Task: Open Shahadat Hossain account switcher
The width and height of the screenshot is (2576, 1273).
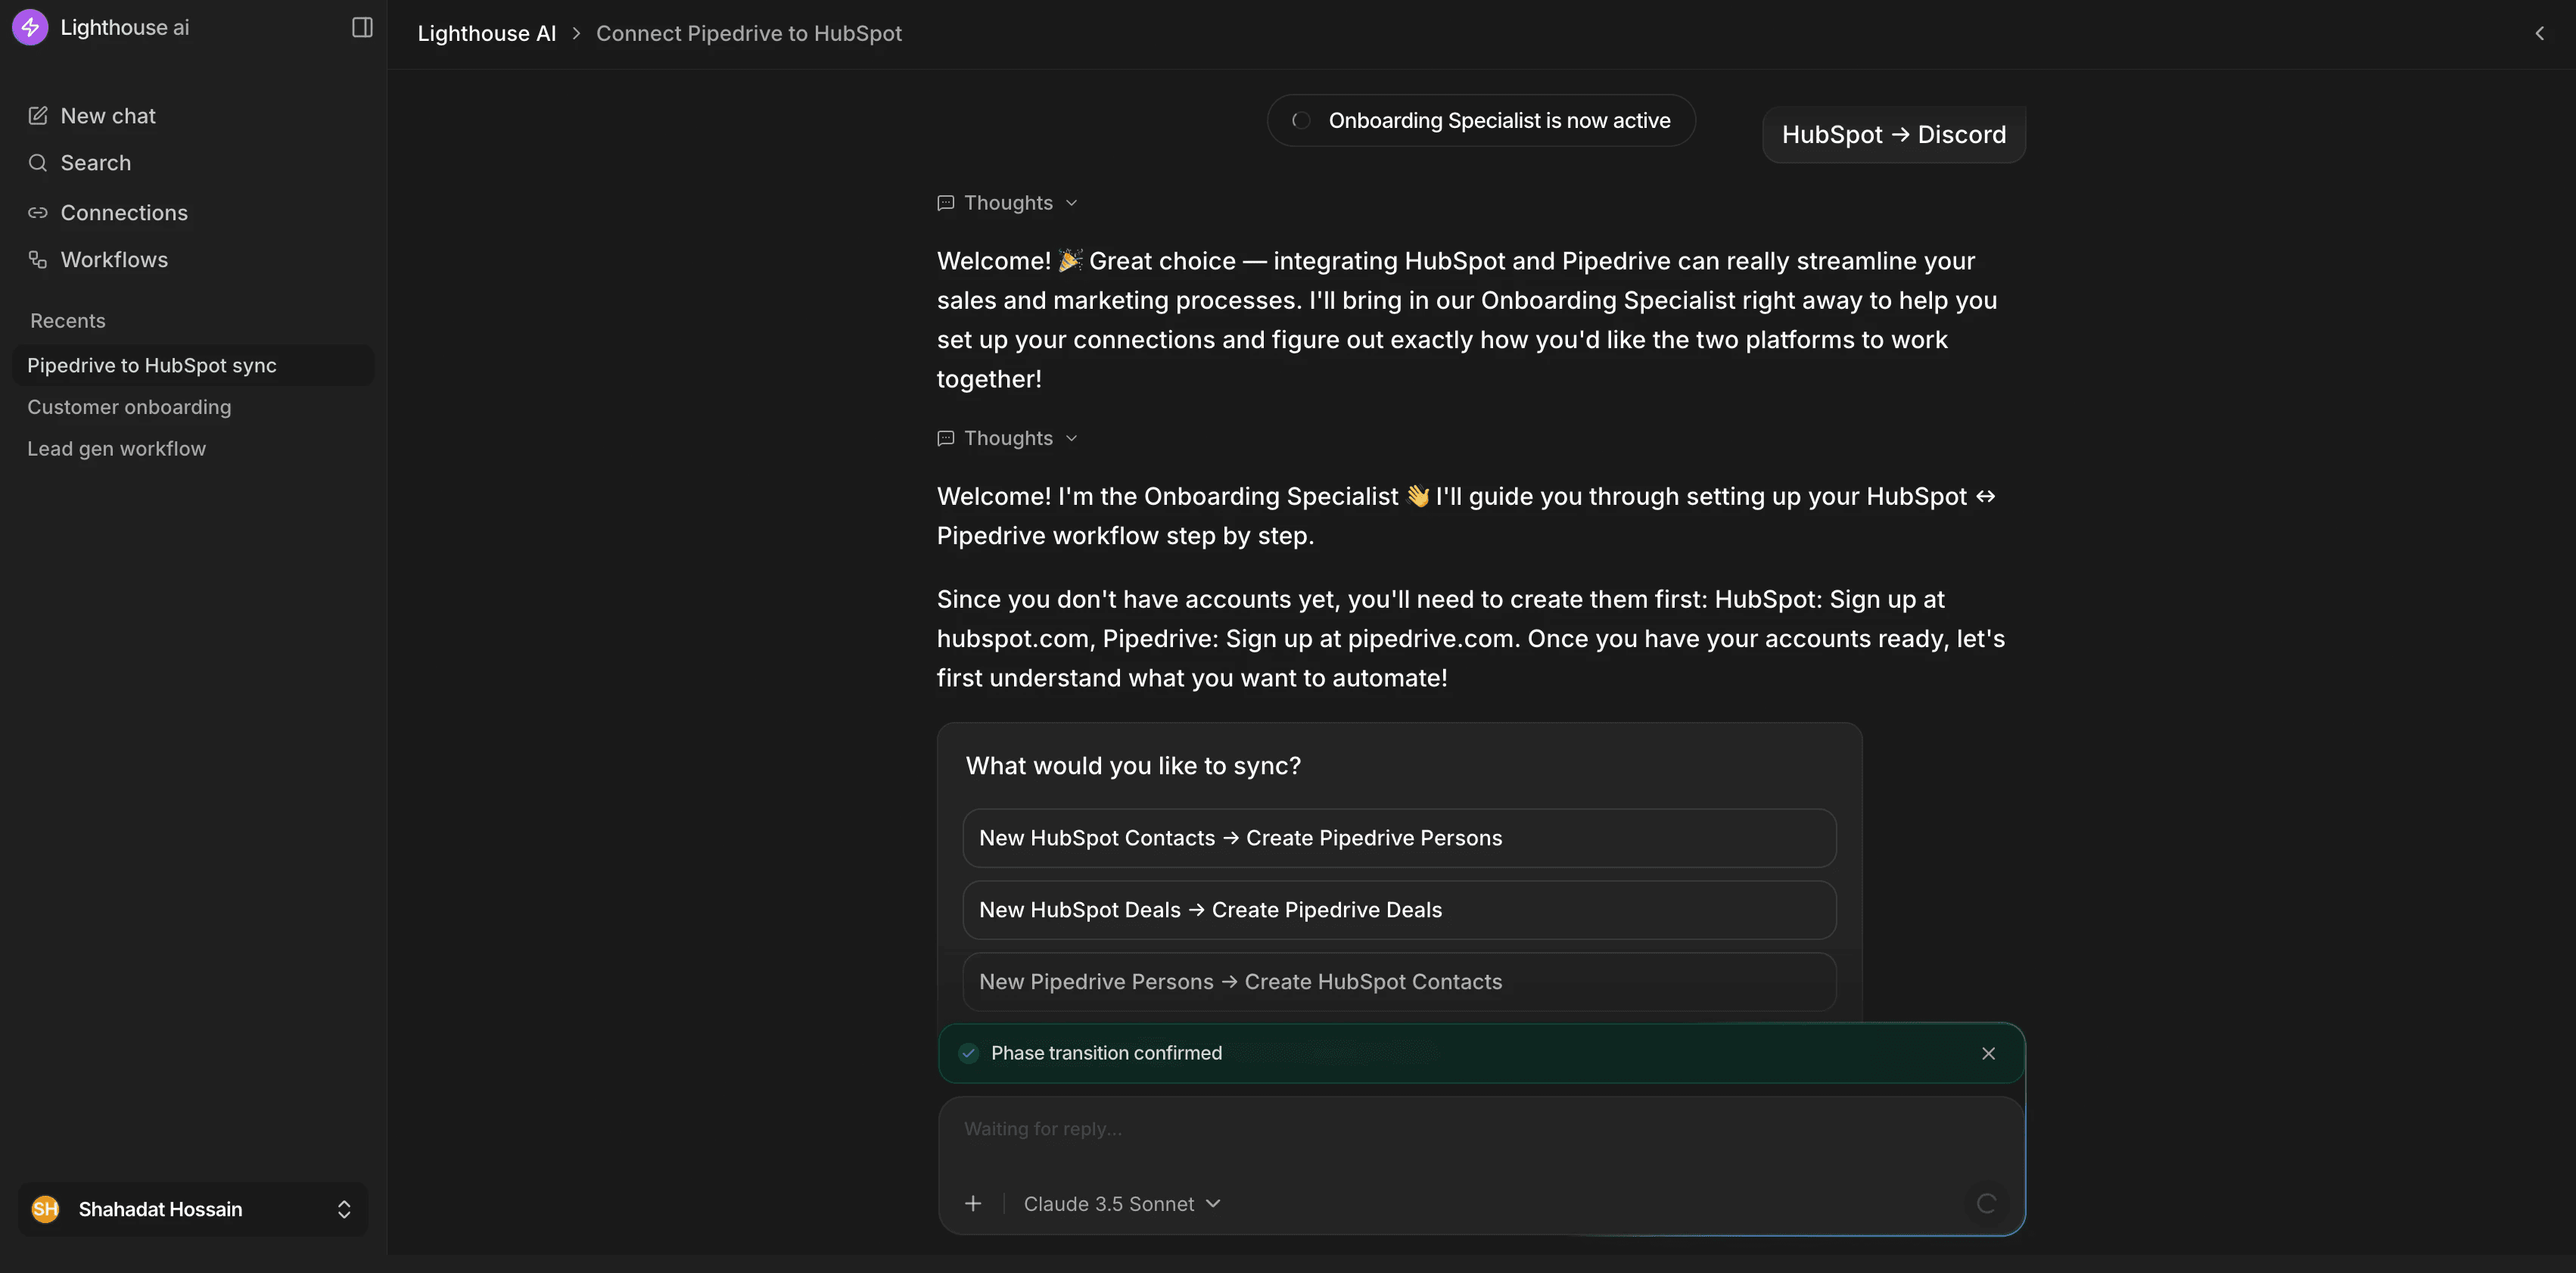Action: (192, 1209)
